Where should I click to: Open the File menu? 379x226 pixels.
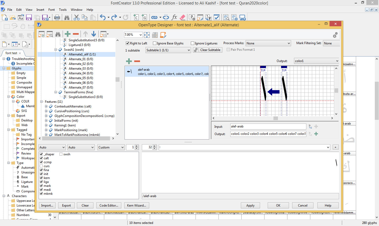click(10, 10)
